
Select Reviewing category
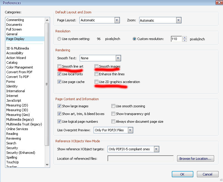pyautogui.click(x=14, y=138)
